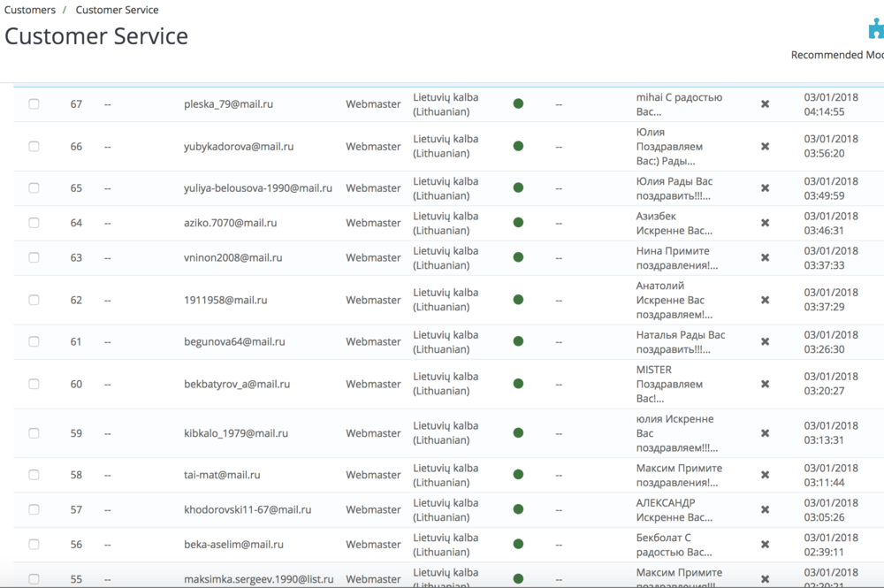
Task: Delete the ticket from pleska_79@mail.ru
Action: coord(764,103)
